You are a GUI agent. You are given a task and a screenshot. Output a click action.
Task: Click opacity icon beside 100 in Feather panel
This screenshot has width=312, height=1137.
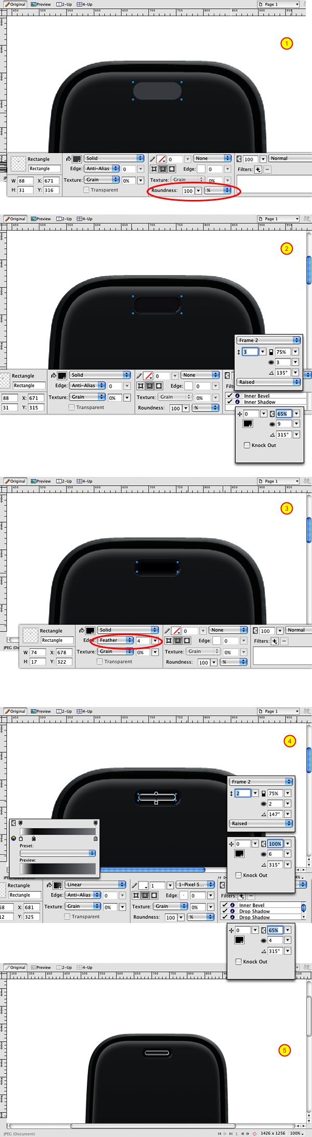(x=256, y=630)
